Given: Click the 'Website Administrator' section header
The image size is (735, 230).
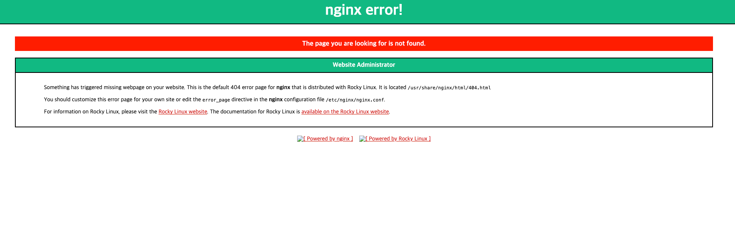Looking at the screenshot, I should (364, 65).
